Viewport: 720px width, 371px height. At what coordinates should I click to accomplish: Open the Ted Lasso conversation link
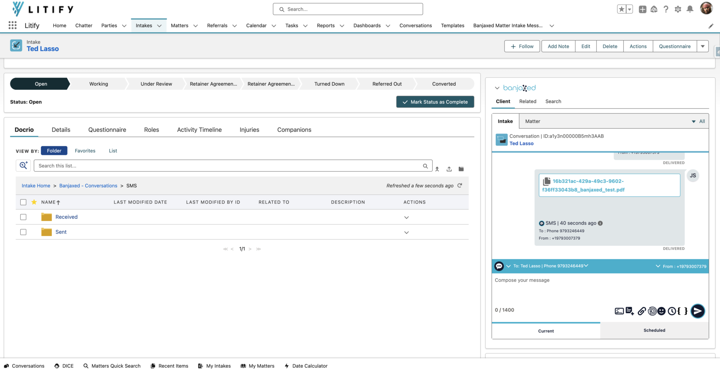[521, 143]
